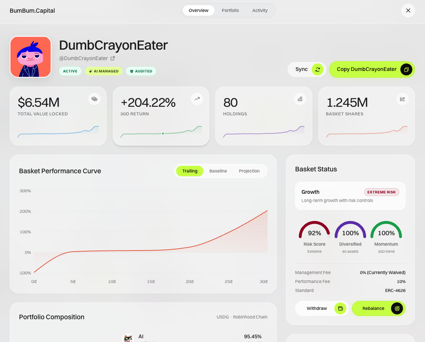The height and width of the screenshot is (342, 425).
Task: Click the EXTREME RISK badge
Action: [381, 192]
